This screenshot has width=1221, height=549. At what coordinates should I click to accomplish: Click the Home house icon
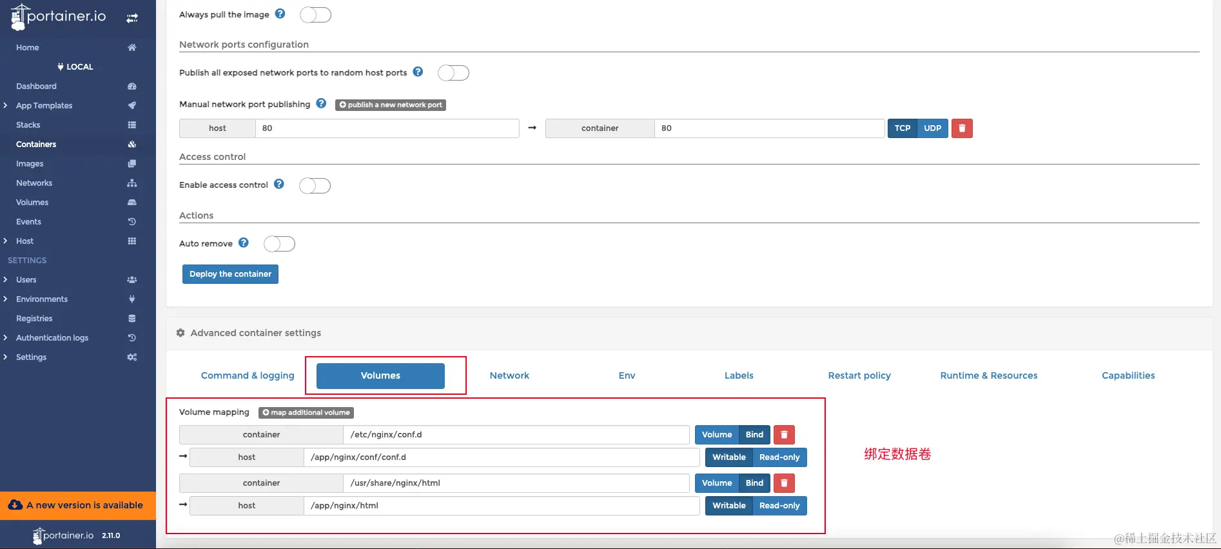[132, 48]
